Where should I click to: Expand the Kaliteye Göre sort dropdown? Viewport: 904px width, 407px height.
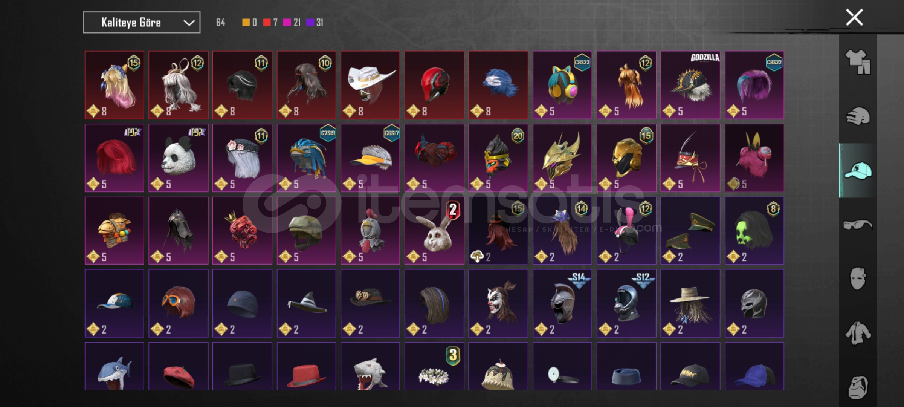coord(142,23)
